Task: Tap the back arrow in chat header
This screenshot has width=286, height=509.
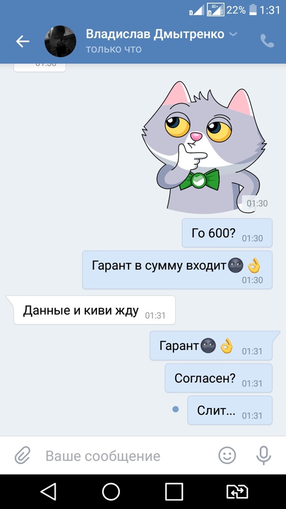Action: pyautogui.click(x=23, y=41)
